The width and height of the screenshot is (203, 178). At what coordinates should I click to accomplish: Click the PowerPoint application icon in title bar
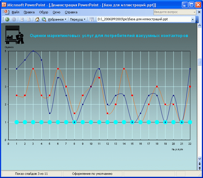4,5
